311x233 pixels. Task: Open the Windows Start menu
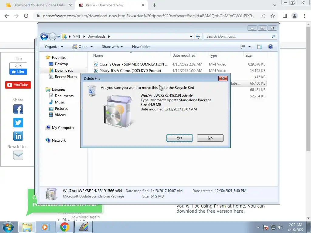tap(8, 227)
